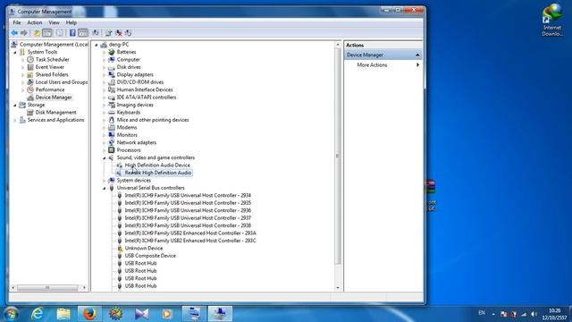The height and width of the screenshot is (322, 572).
Task: Select High Definition Audio Device
Action: [157, 165]
